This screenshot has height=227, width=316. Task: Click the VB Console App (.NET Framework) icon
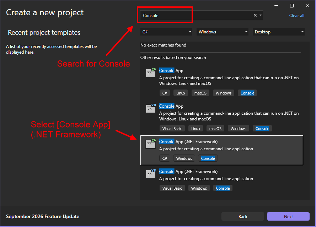tap(151, 173)
